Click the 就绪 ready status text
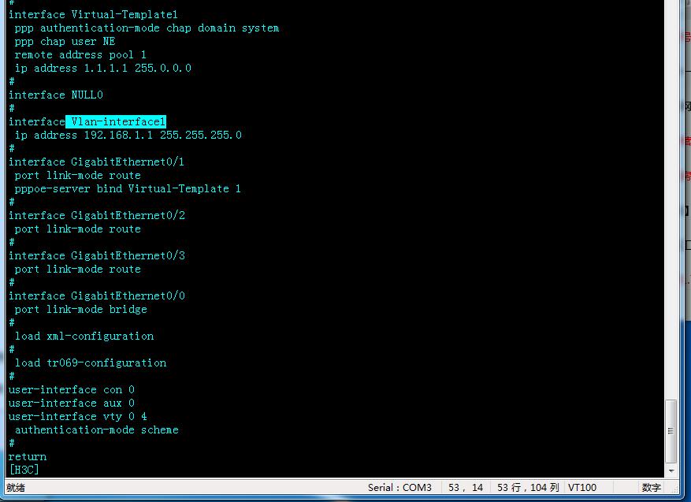Image resolution: width=691 pixels, height=502 pixels. click(16, 488)
